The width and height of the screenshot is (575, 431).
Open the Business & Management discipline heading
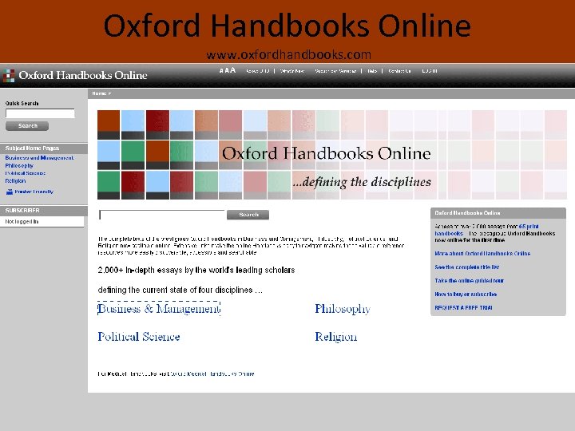click(159, 309)
